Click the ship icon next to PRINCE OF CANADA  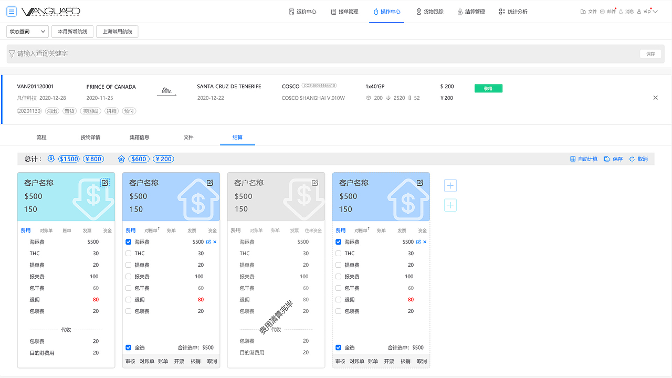coord(166,90)
